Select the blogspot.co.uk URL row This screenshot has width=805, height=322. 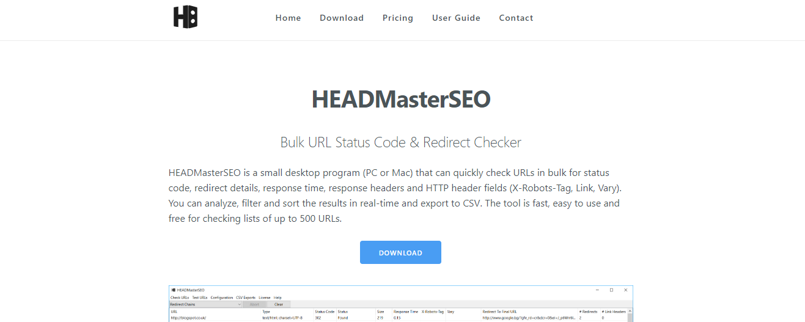188,318
